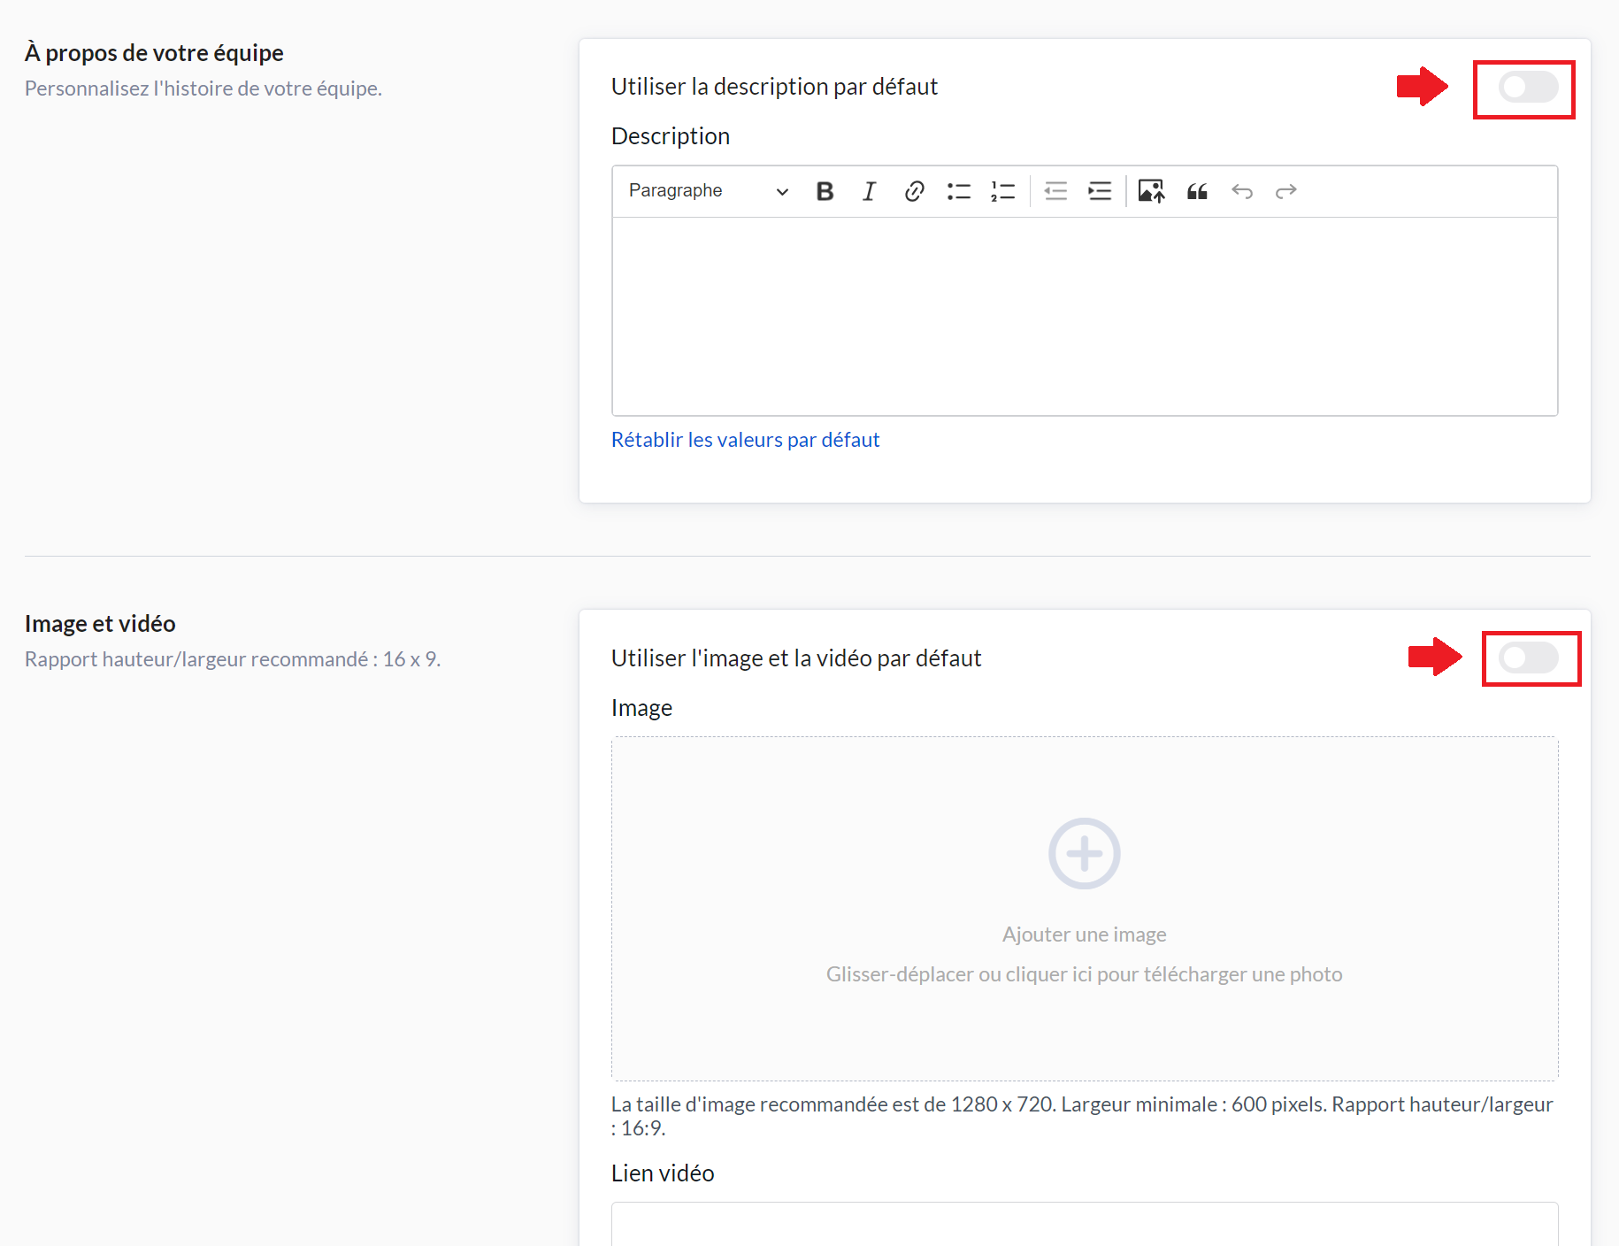
Task: Focus the Lien vidéo input field
Action: pyautogui.click(x=1084, y=1224)
